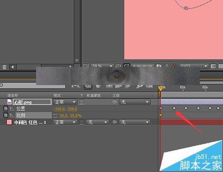Image resolution: width=223 pixels, height=172 pixels.
Task: Toggle preserve transparency box for 心形.png
Action: coord(82,102)
